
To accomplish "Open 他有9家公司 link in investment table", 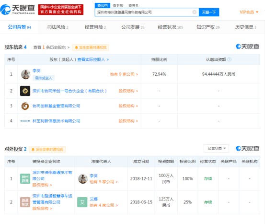I will [x=104, y=182].
